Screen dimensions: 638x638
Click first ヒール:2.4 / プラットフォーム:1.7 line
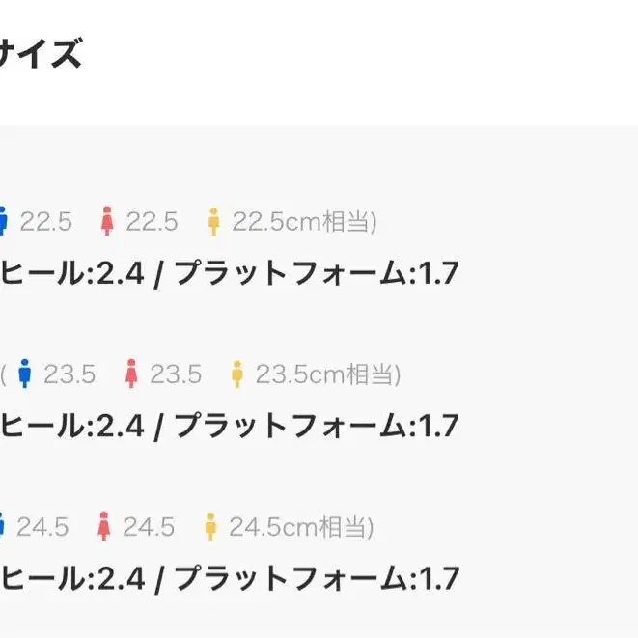(x=230, y=273)
